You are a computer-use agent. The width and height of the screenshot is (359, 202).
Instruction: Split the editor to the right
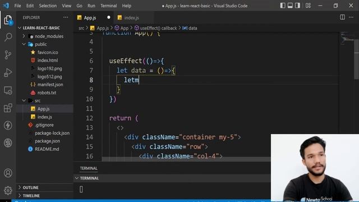tap(342, 17)
